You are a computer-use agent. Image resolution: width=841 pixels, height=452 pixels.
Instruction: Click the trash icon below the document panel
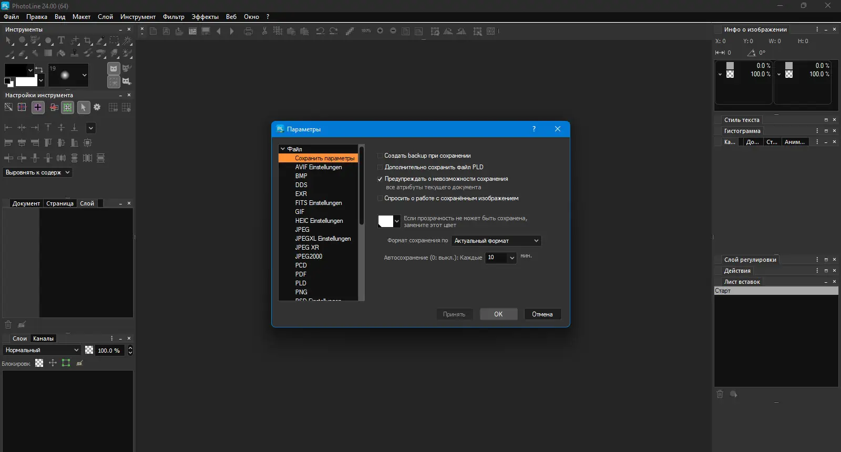point(8,324)
